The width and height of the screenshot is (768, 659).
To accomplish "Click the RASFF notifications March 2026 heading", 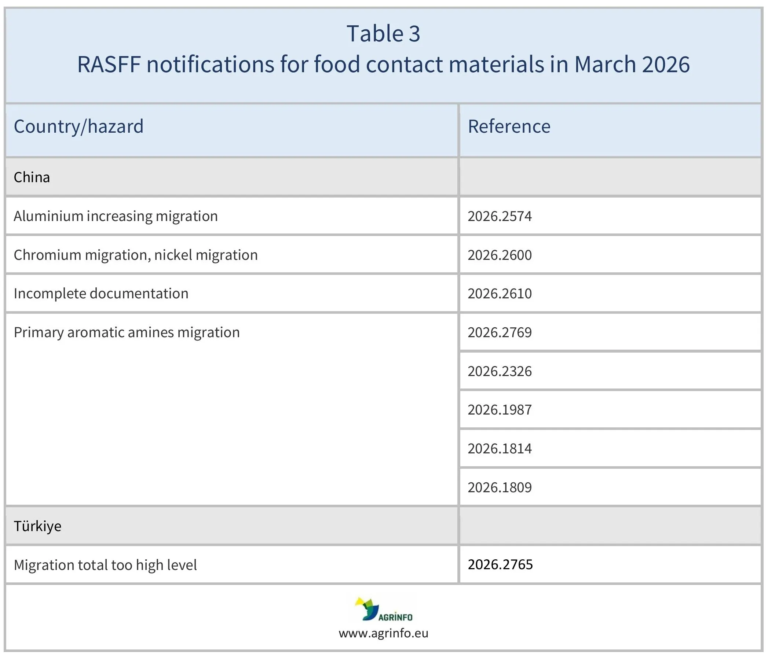I will 383,64.
